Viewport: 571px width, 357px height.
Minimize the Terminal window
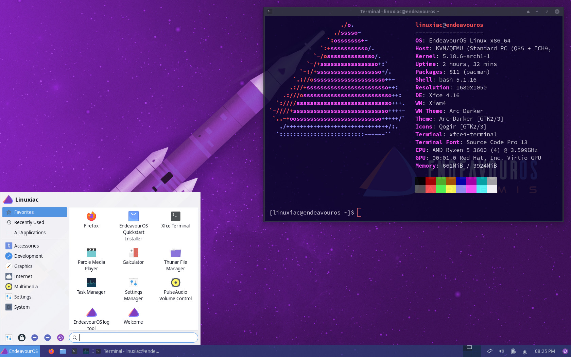tap(537, 12)
